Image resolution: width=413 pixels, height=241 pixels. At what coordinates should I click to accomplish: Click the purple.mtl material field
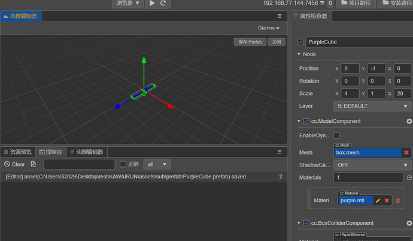click(356, 200)
